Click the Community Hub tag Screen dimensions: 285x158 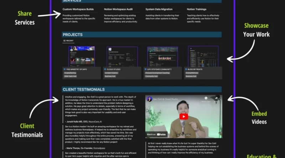click(151, 76)
